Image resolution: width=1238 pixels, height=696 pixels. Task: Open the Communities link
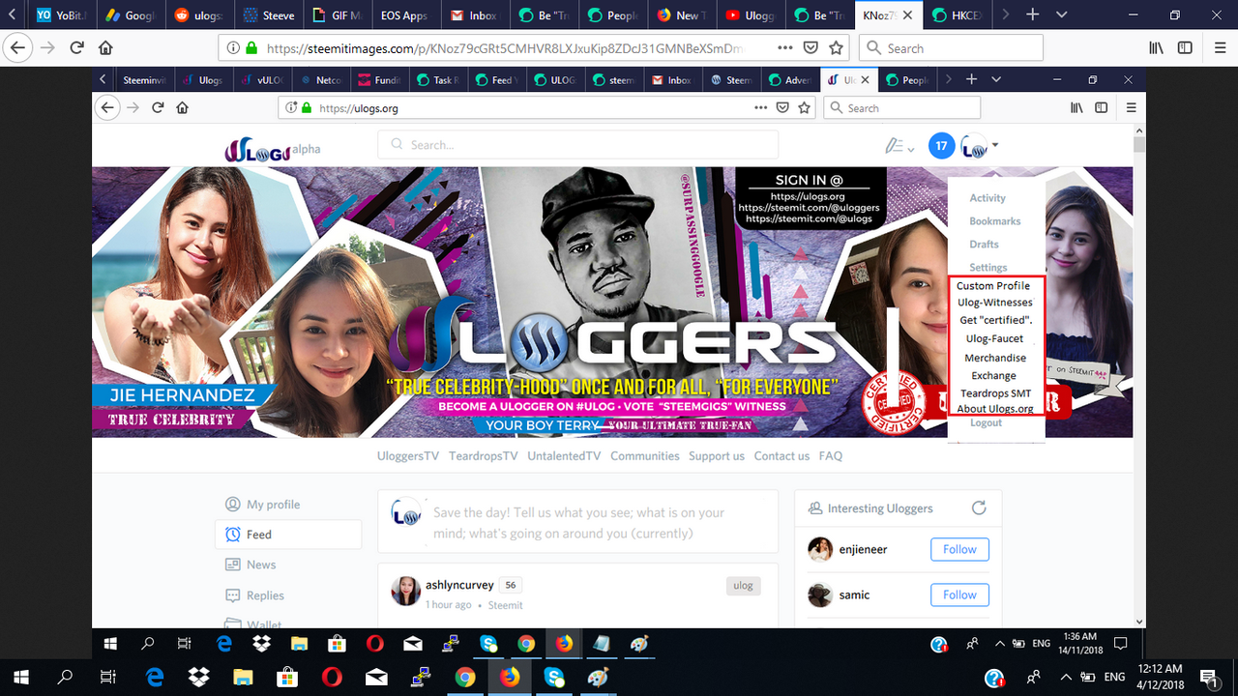645,456
